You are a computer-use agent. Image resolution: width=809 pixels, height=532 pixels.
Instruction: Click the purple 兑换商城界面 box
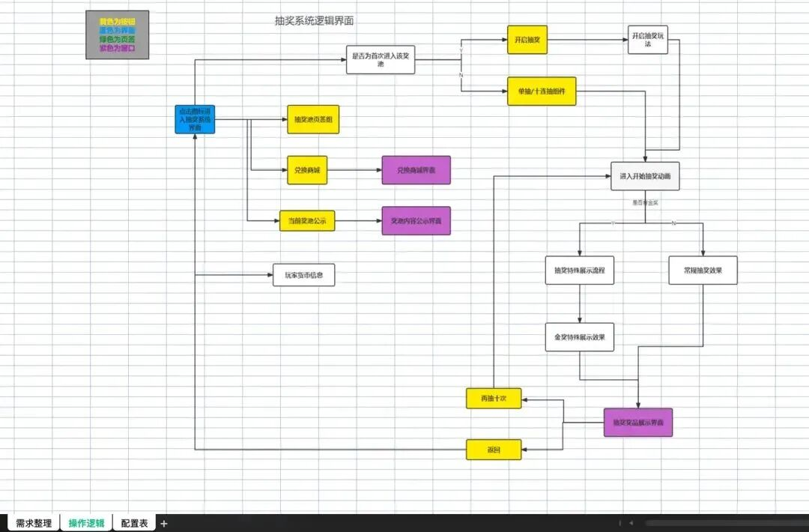click(416, 170)
